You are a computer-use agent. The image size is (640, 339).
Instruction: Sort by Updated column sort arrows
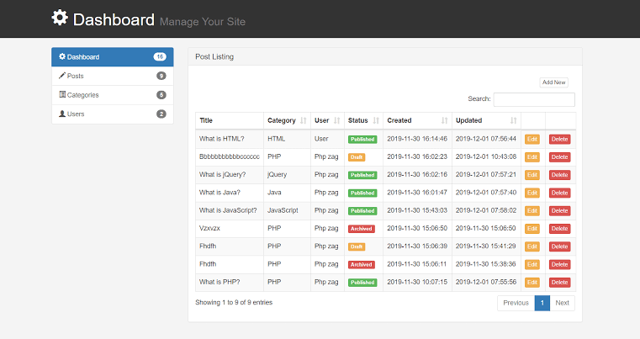tap(514, 120)
